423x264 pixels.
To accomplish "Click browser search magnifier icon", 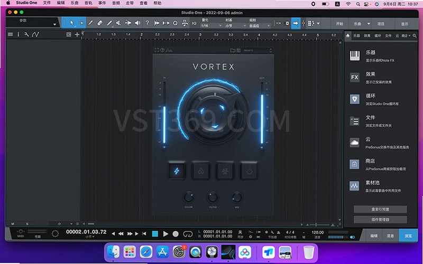I will pos(415,35).
